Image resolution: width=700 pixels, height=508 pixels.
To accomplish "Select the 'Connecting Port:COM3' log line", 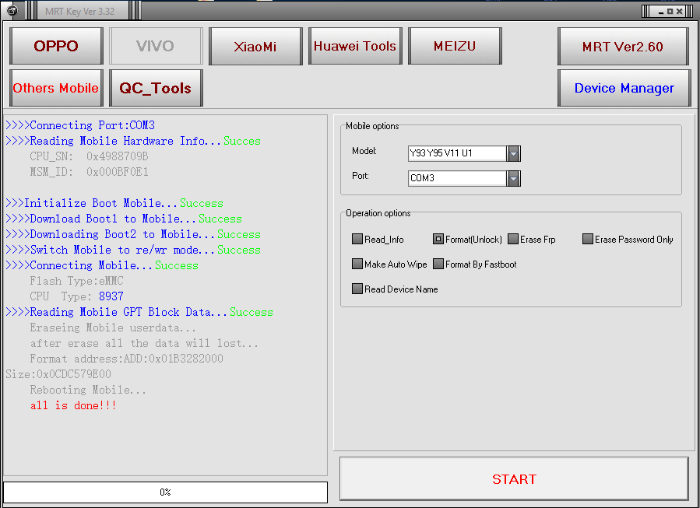I will (x=80, y=125).
